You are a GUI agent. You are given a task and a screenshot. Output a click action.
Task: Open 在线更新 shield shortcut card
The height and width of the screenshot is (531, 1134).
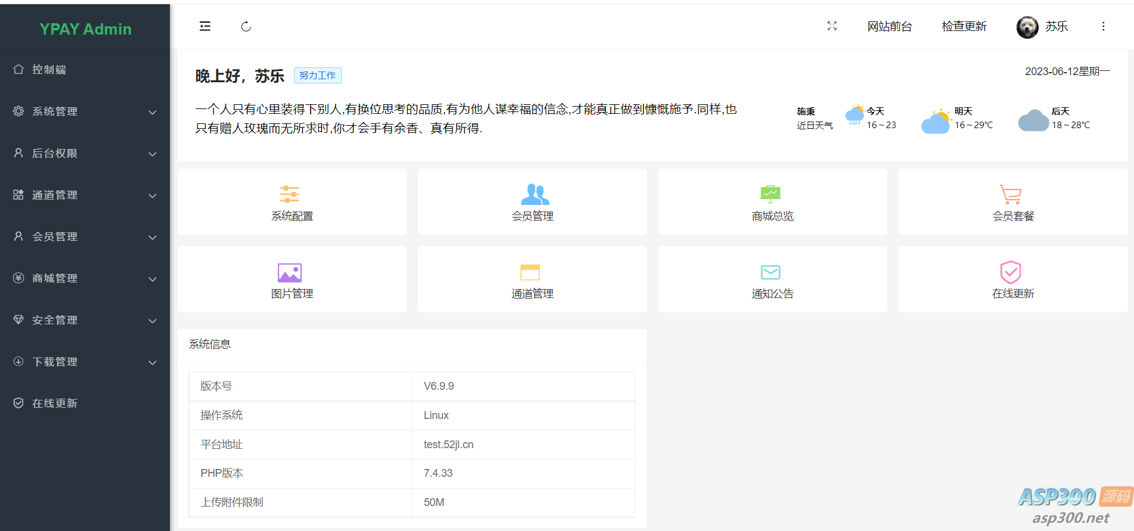[x=1012, y=280]
